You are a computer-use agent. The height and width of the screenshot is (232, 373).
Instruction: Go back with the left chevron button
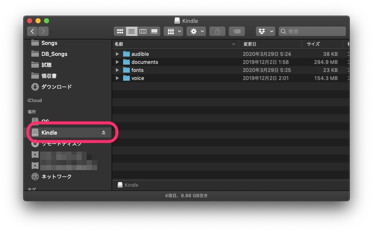[x=32, y=31]
